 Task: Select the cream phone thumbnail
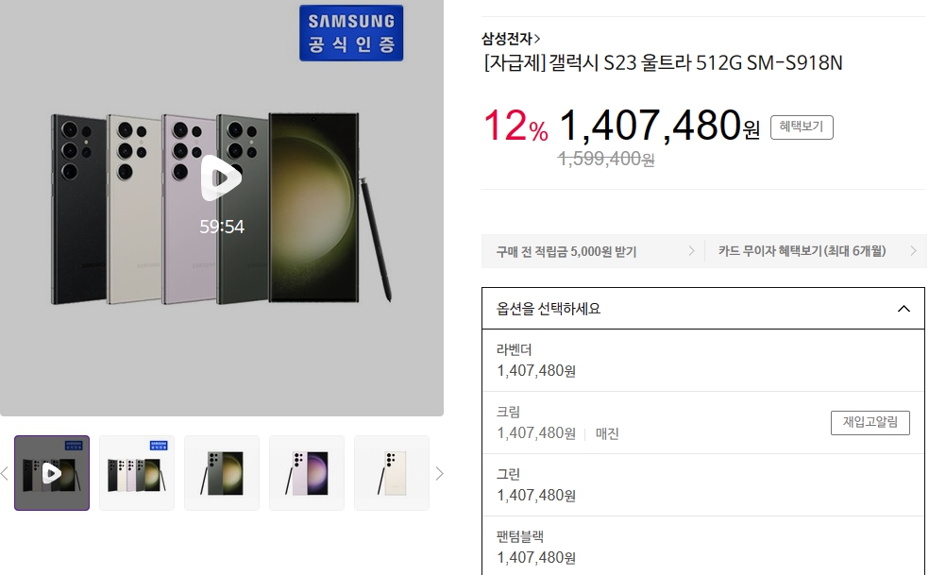pos(392,473)
